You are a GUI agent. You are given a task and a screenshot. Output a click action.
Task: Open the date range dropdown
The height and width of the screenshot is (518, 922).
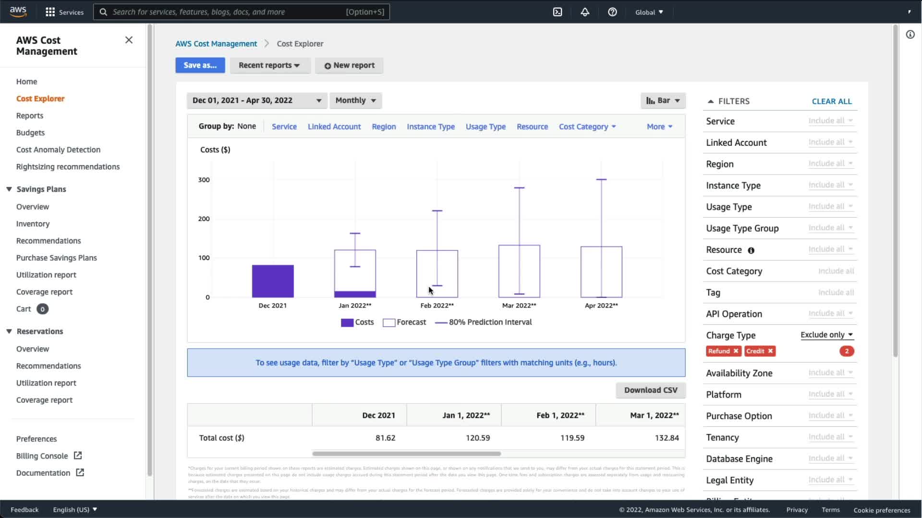[x=257, y=100]
